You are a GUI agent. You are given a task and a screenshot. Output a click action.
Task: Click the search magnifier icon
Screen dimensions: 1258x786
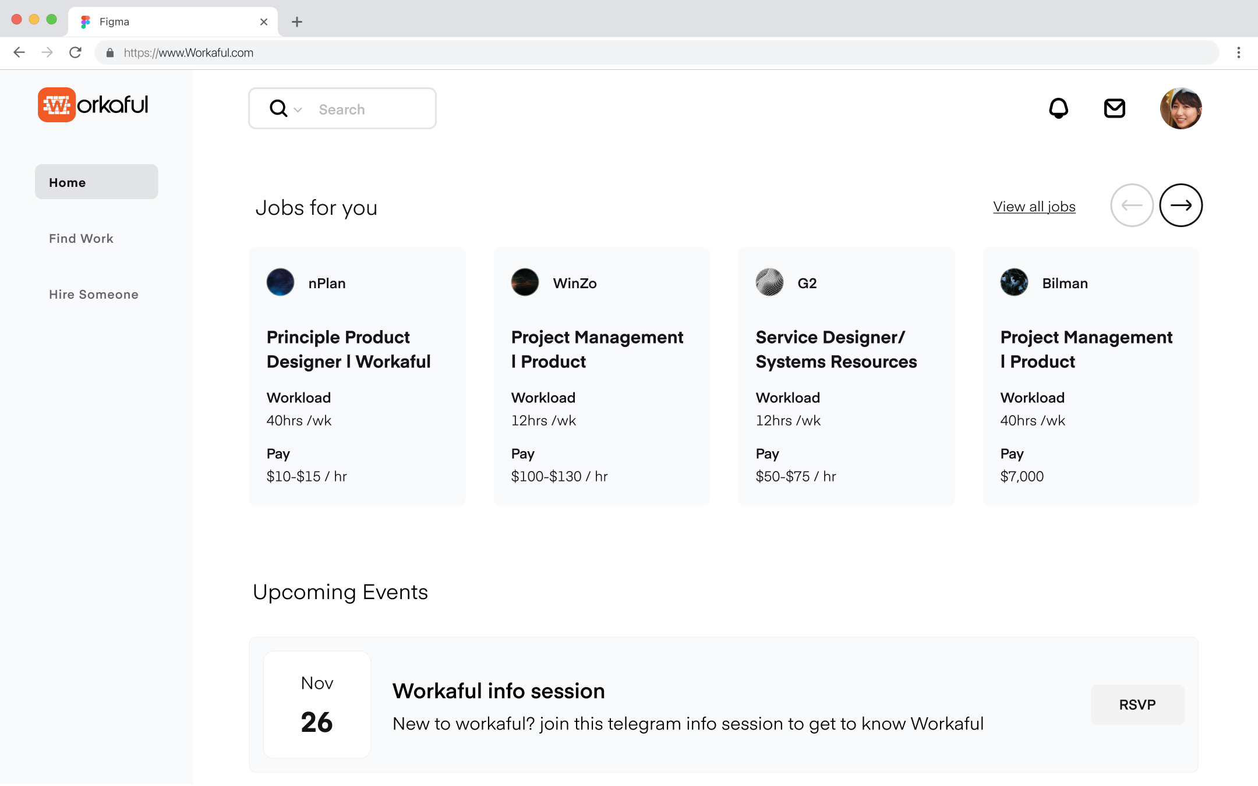tap(278, 109)
